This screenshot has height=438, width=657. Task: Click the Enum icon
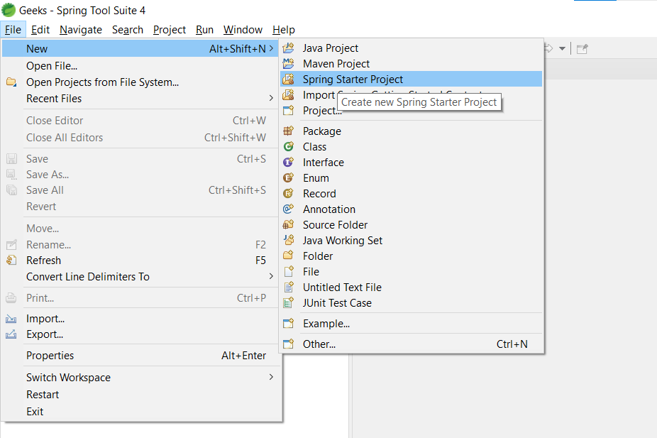(x=288, y=177)
